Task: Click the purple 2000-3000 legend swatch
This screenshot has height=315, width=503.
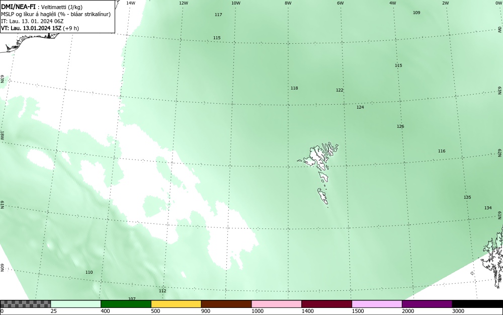Action: coord(427,304)
